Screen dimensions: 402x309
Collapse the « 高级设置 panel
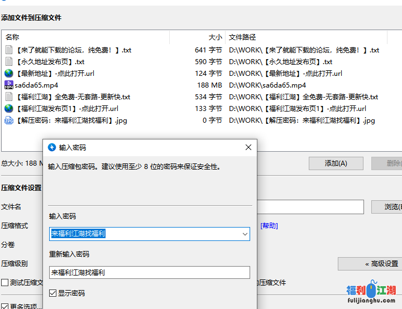369,264
